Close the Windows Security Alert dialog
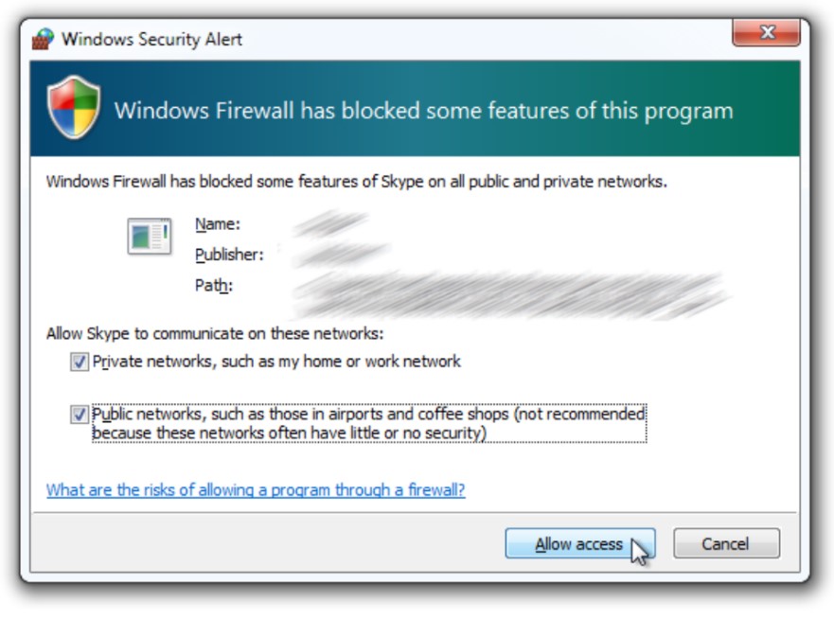The width and height of the screenshot is (834, 619). [766, 35]
